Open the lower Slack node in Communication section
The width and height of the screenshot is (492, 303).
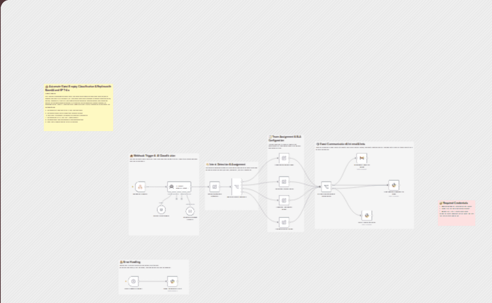367,216
